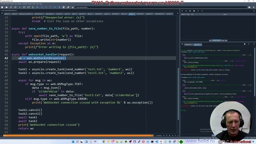Save the current file

(x=11, y=7)
